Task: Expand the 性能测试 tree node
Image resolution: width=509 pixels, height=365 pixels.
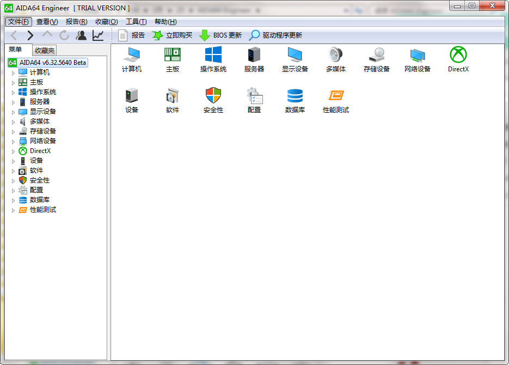Action: click(13, 210)
